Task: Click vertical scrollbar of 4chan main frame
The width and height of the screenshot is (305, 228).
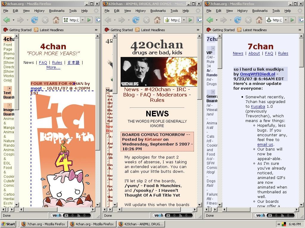Action: click(x=97, y=120)
